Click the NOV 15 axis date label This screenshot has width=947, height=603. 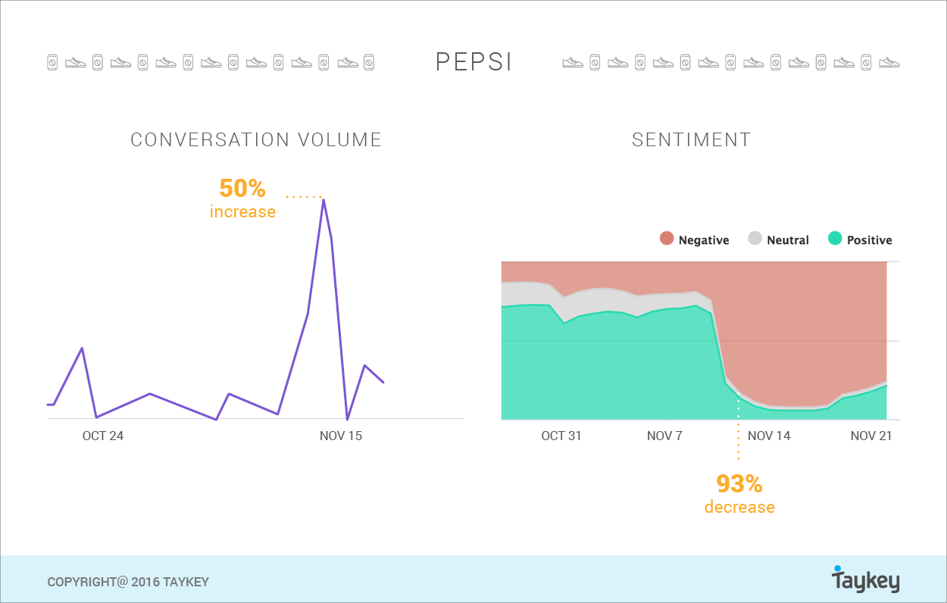[x=341, y=436]
